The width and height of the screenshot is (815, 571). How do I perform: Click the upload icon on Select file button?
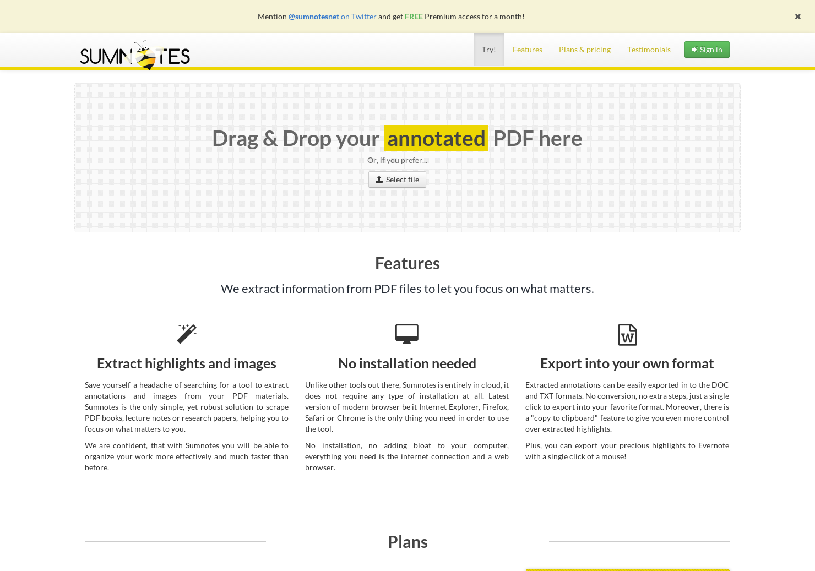click(379, 179)
